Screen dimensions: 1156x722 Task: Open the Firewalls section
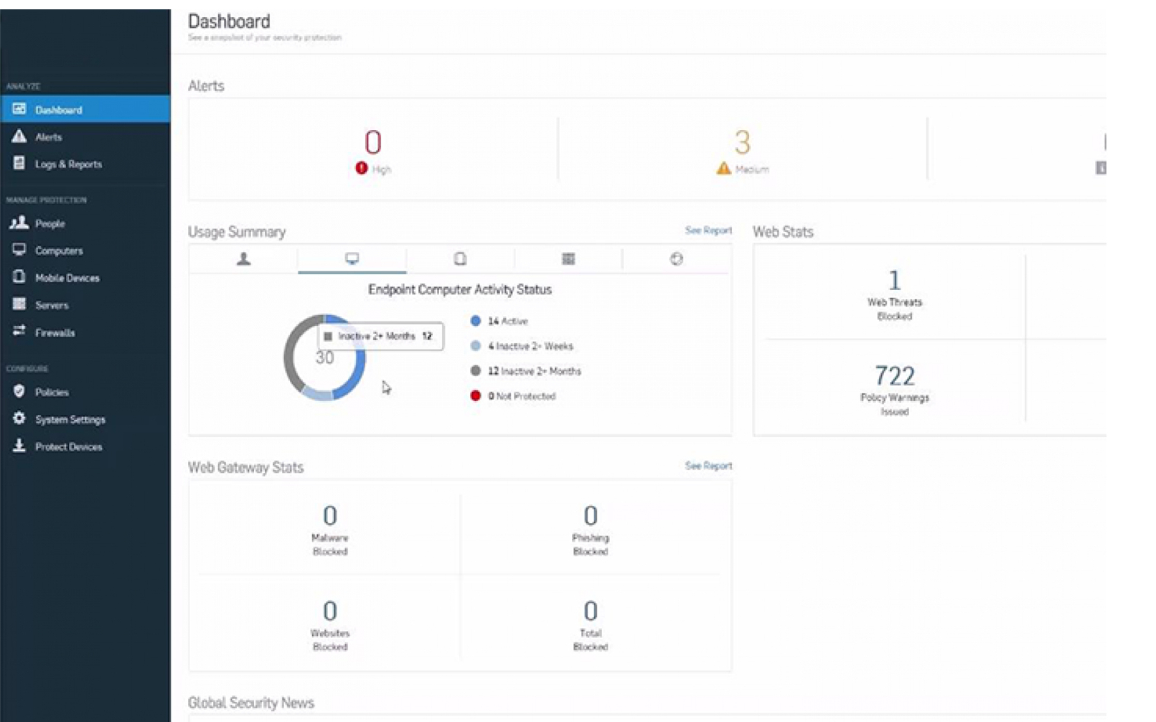pyautogui.click(x=55, y=332)
